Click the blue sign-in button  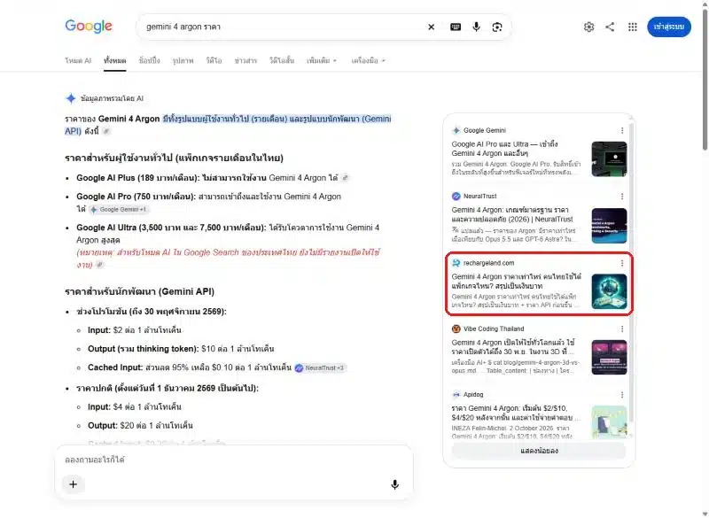[x=669, y=27]
